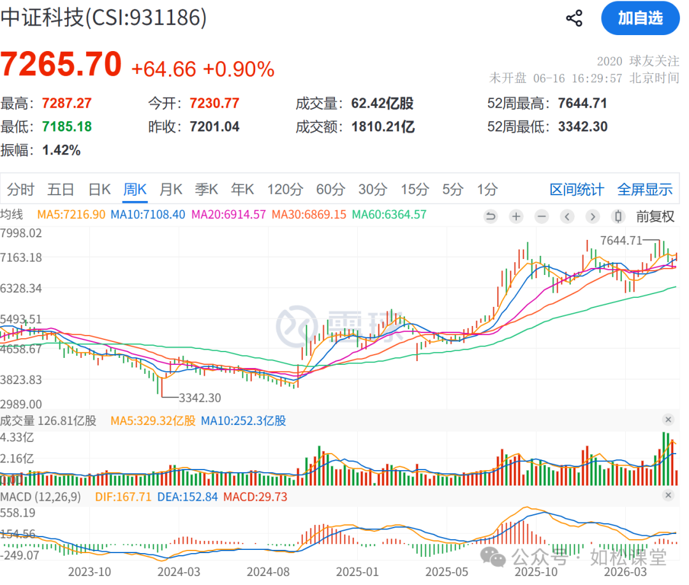Click the 2025-01 date axis label
689x585 pixels.
(357, 572)
